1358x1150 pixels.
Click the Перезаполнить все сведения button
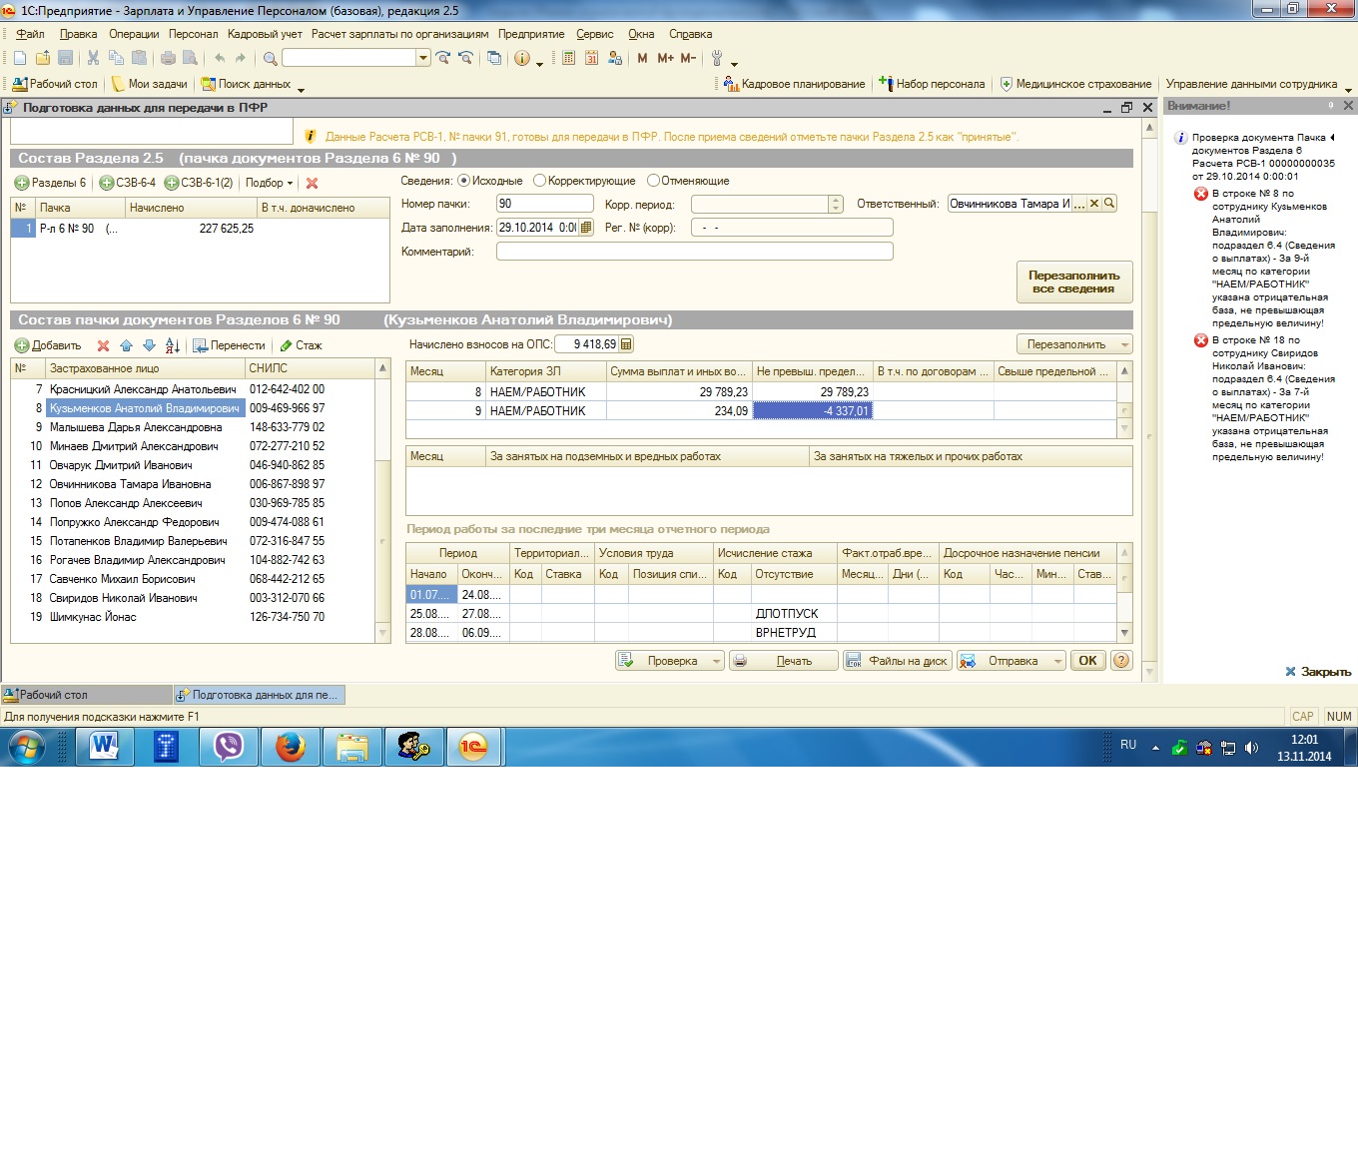(x=1073, y=282)
